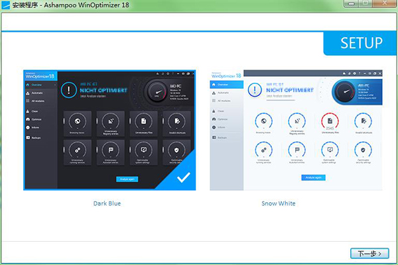Viewport: 398px width, 265px height.
Task: Choose the Snow White theme preview
Action: pyautogui.click(x=296, y=130)
